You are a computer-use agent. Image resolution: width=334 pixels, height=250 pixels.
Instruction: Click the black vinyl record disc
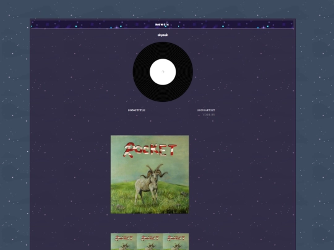(163, 72)
